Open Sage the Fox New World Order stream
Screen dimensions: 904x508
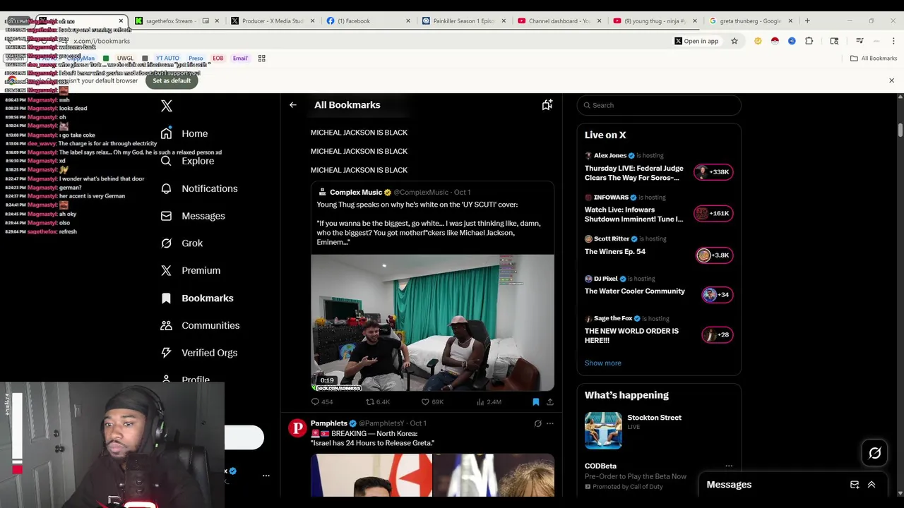pos(631,335)
